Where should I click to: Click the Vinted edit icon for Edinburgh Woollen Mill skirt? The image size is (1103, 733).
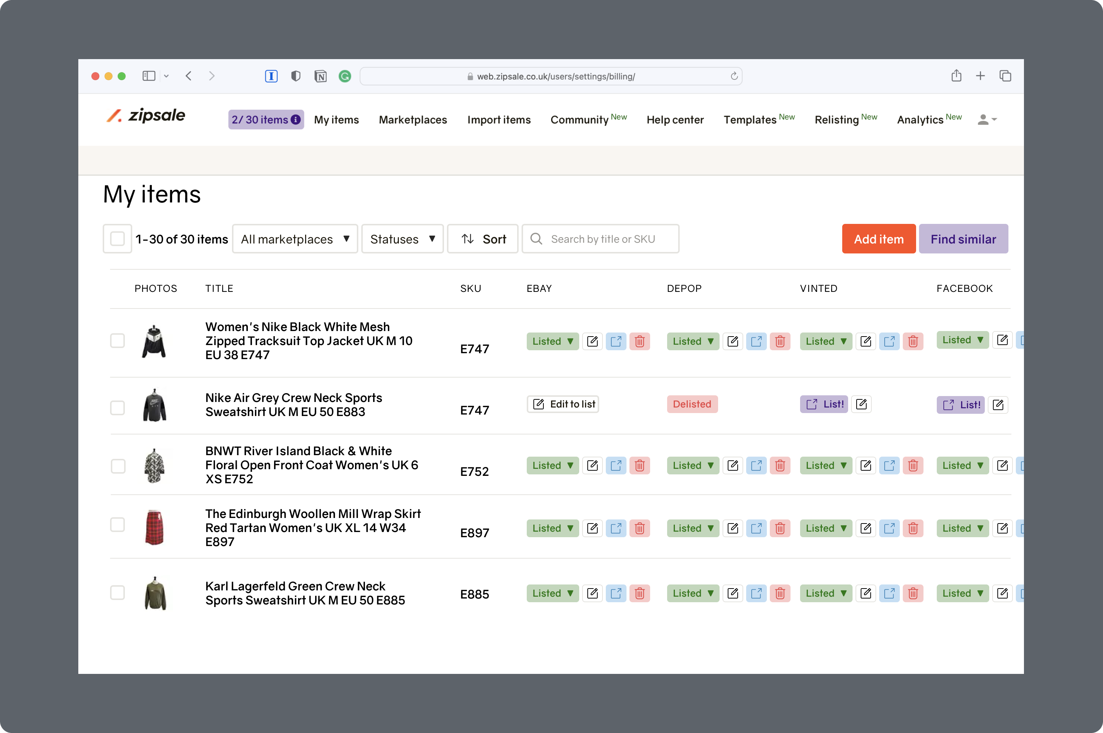[865, 528]
